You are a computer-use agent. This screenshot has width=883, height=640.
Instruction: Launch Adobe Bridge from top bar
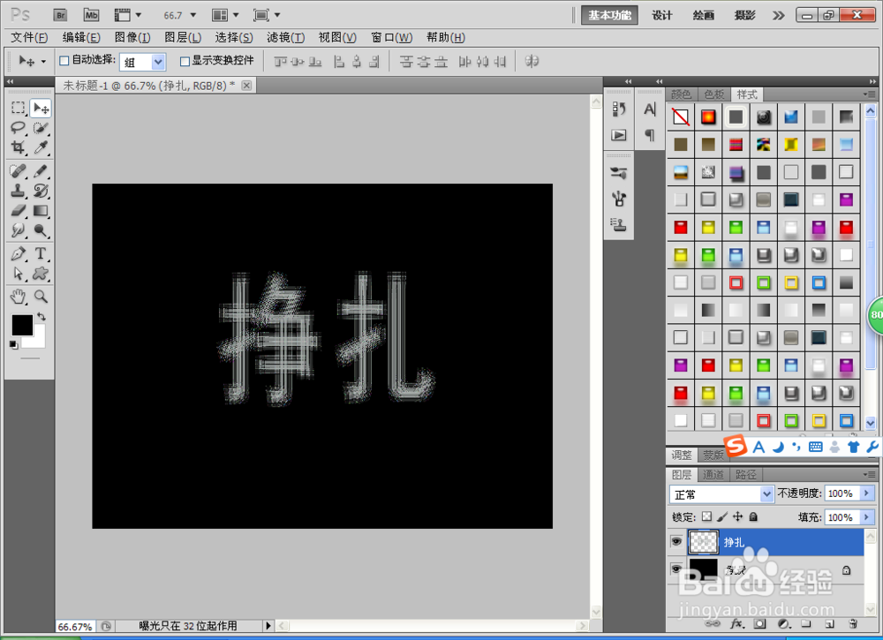pyautogui.click(x=60, y=15)
